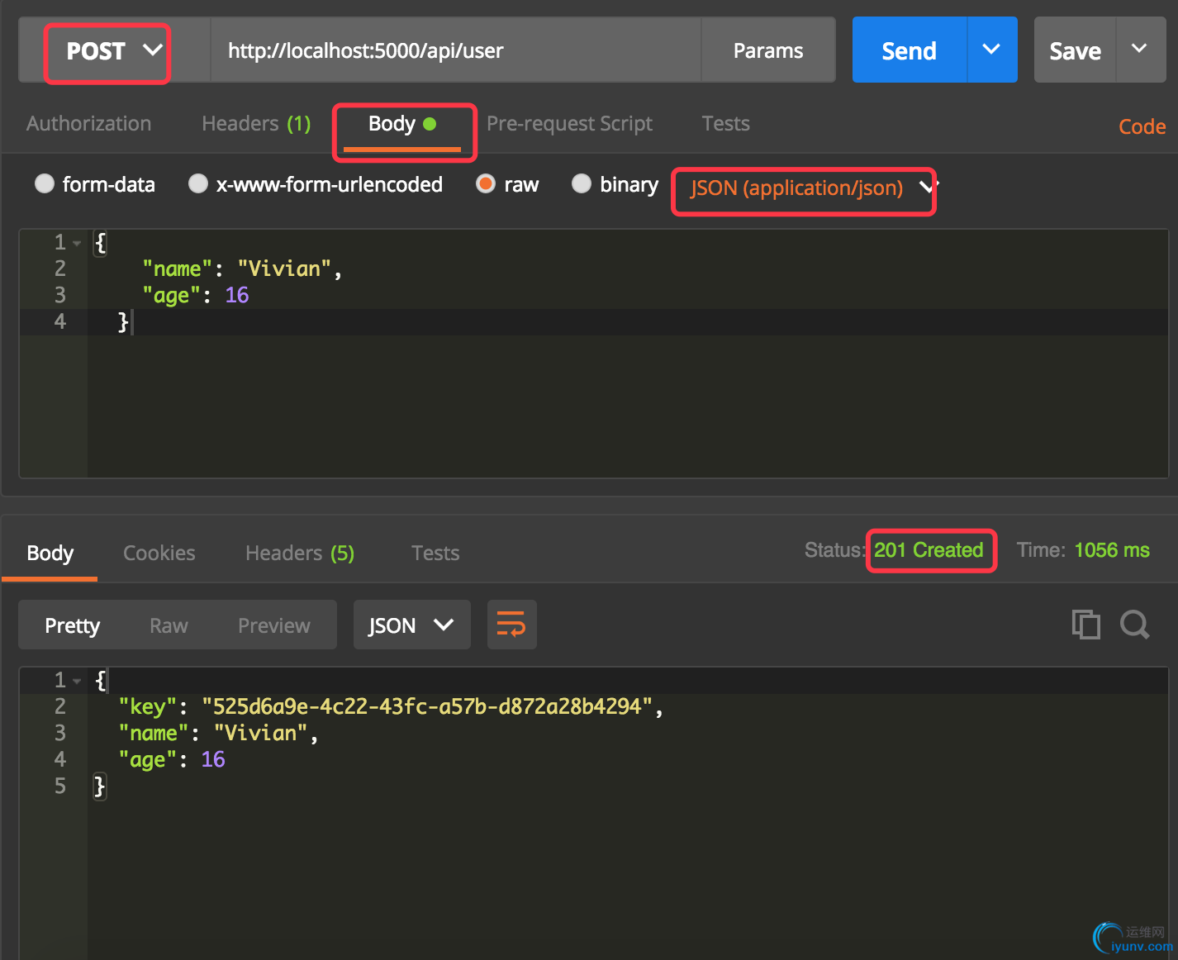The height and width of the screenshot is (960, 1178).
Task: Toggle the line wrap icon
Action: point(511,625)
